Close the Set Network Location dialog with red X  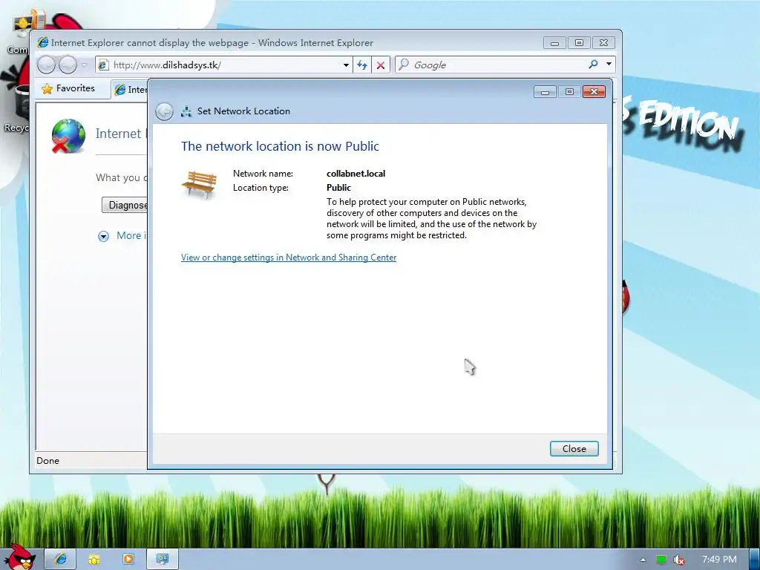tap(594, 91)
